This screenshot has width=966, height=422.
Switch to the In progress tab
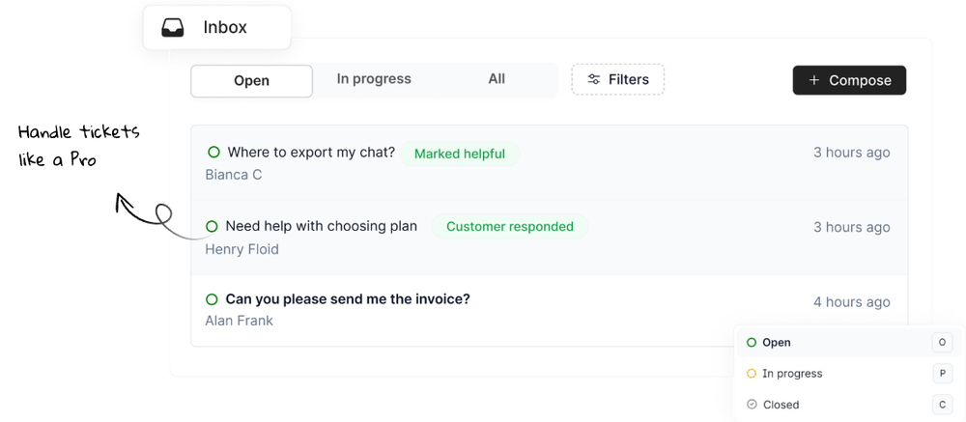pyautogui.click(x=374, y=79)
